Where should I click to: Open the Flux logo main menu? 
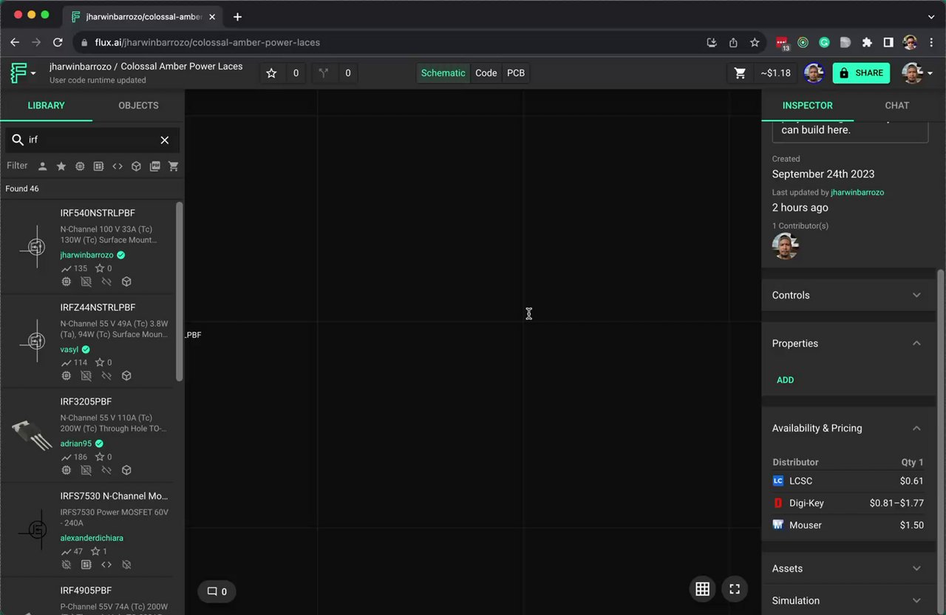[23, 73]
